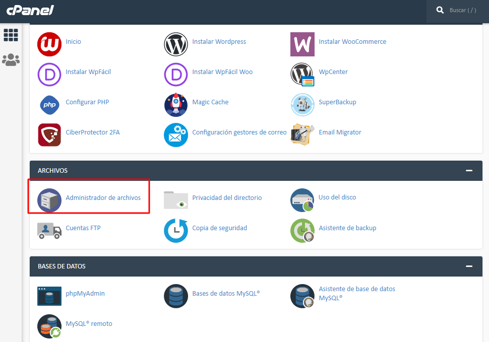Collapse the BASES DE DATOS section
489x342 pixels.
tap(469, 266)
